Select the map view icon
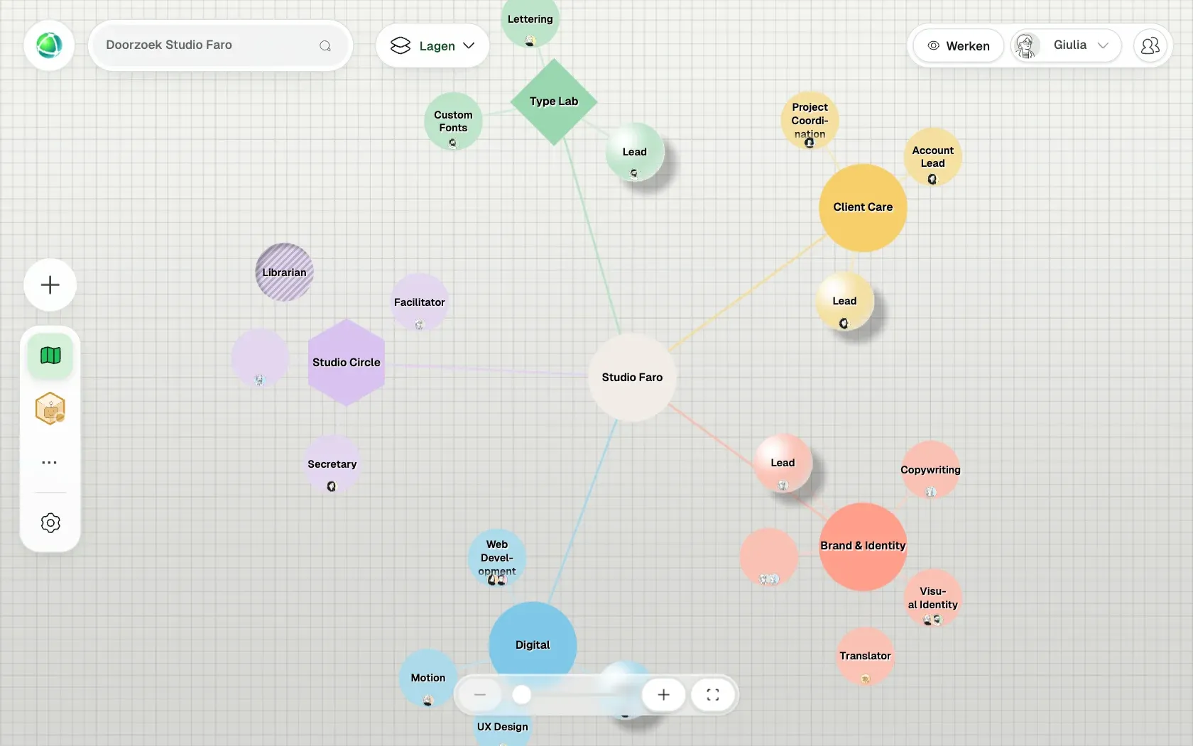 tap(50, 356)
